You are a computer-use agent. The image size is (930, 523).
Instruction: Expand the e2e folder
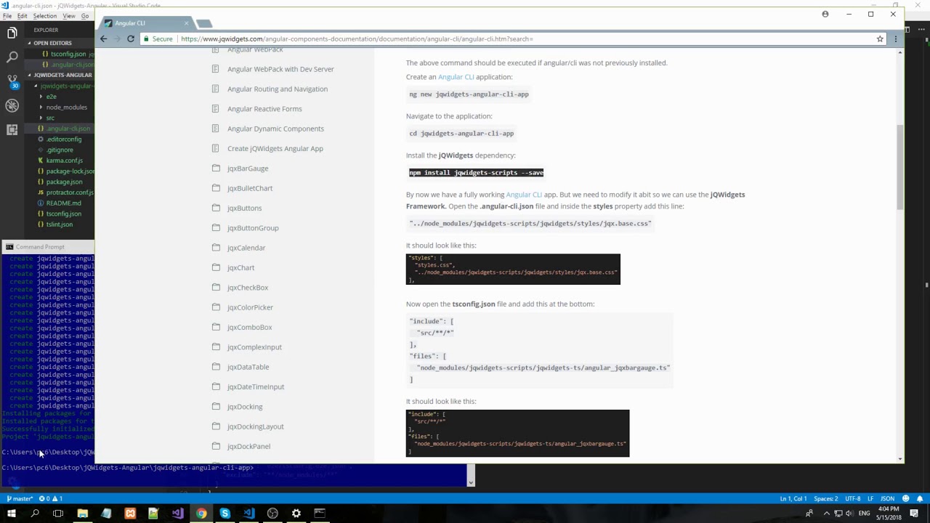[x=51, y=97]
